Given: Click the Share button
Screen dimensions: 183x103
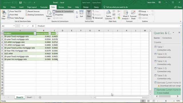Looking at the screenshot, I should pos(178,7).
